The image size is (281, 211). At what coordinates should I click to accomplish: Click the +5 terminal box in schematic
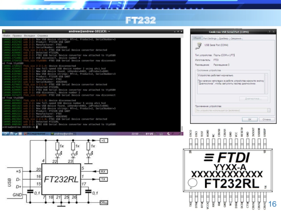tap(104, 140)
